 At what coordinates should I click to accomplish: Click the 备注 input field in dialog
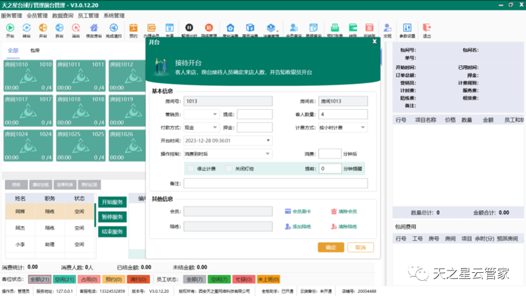click(x=275, y=183)
